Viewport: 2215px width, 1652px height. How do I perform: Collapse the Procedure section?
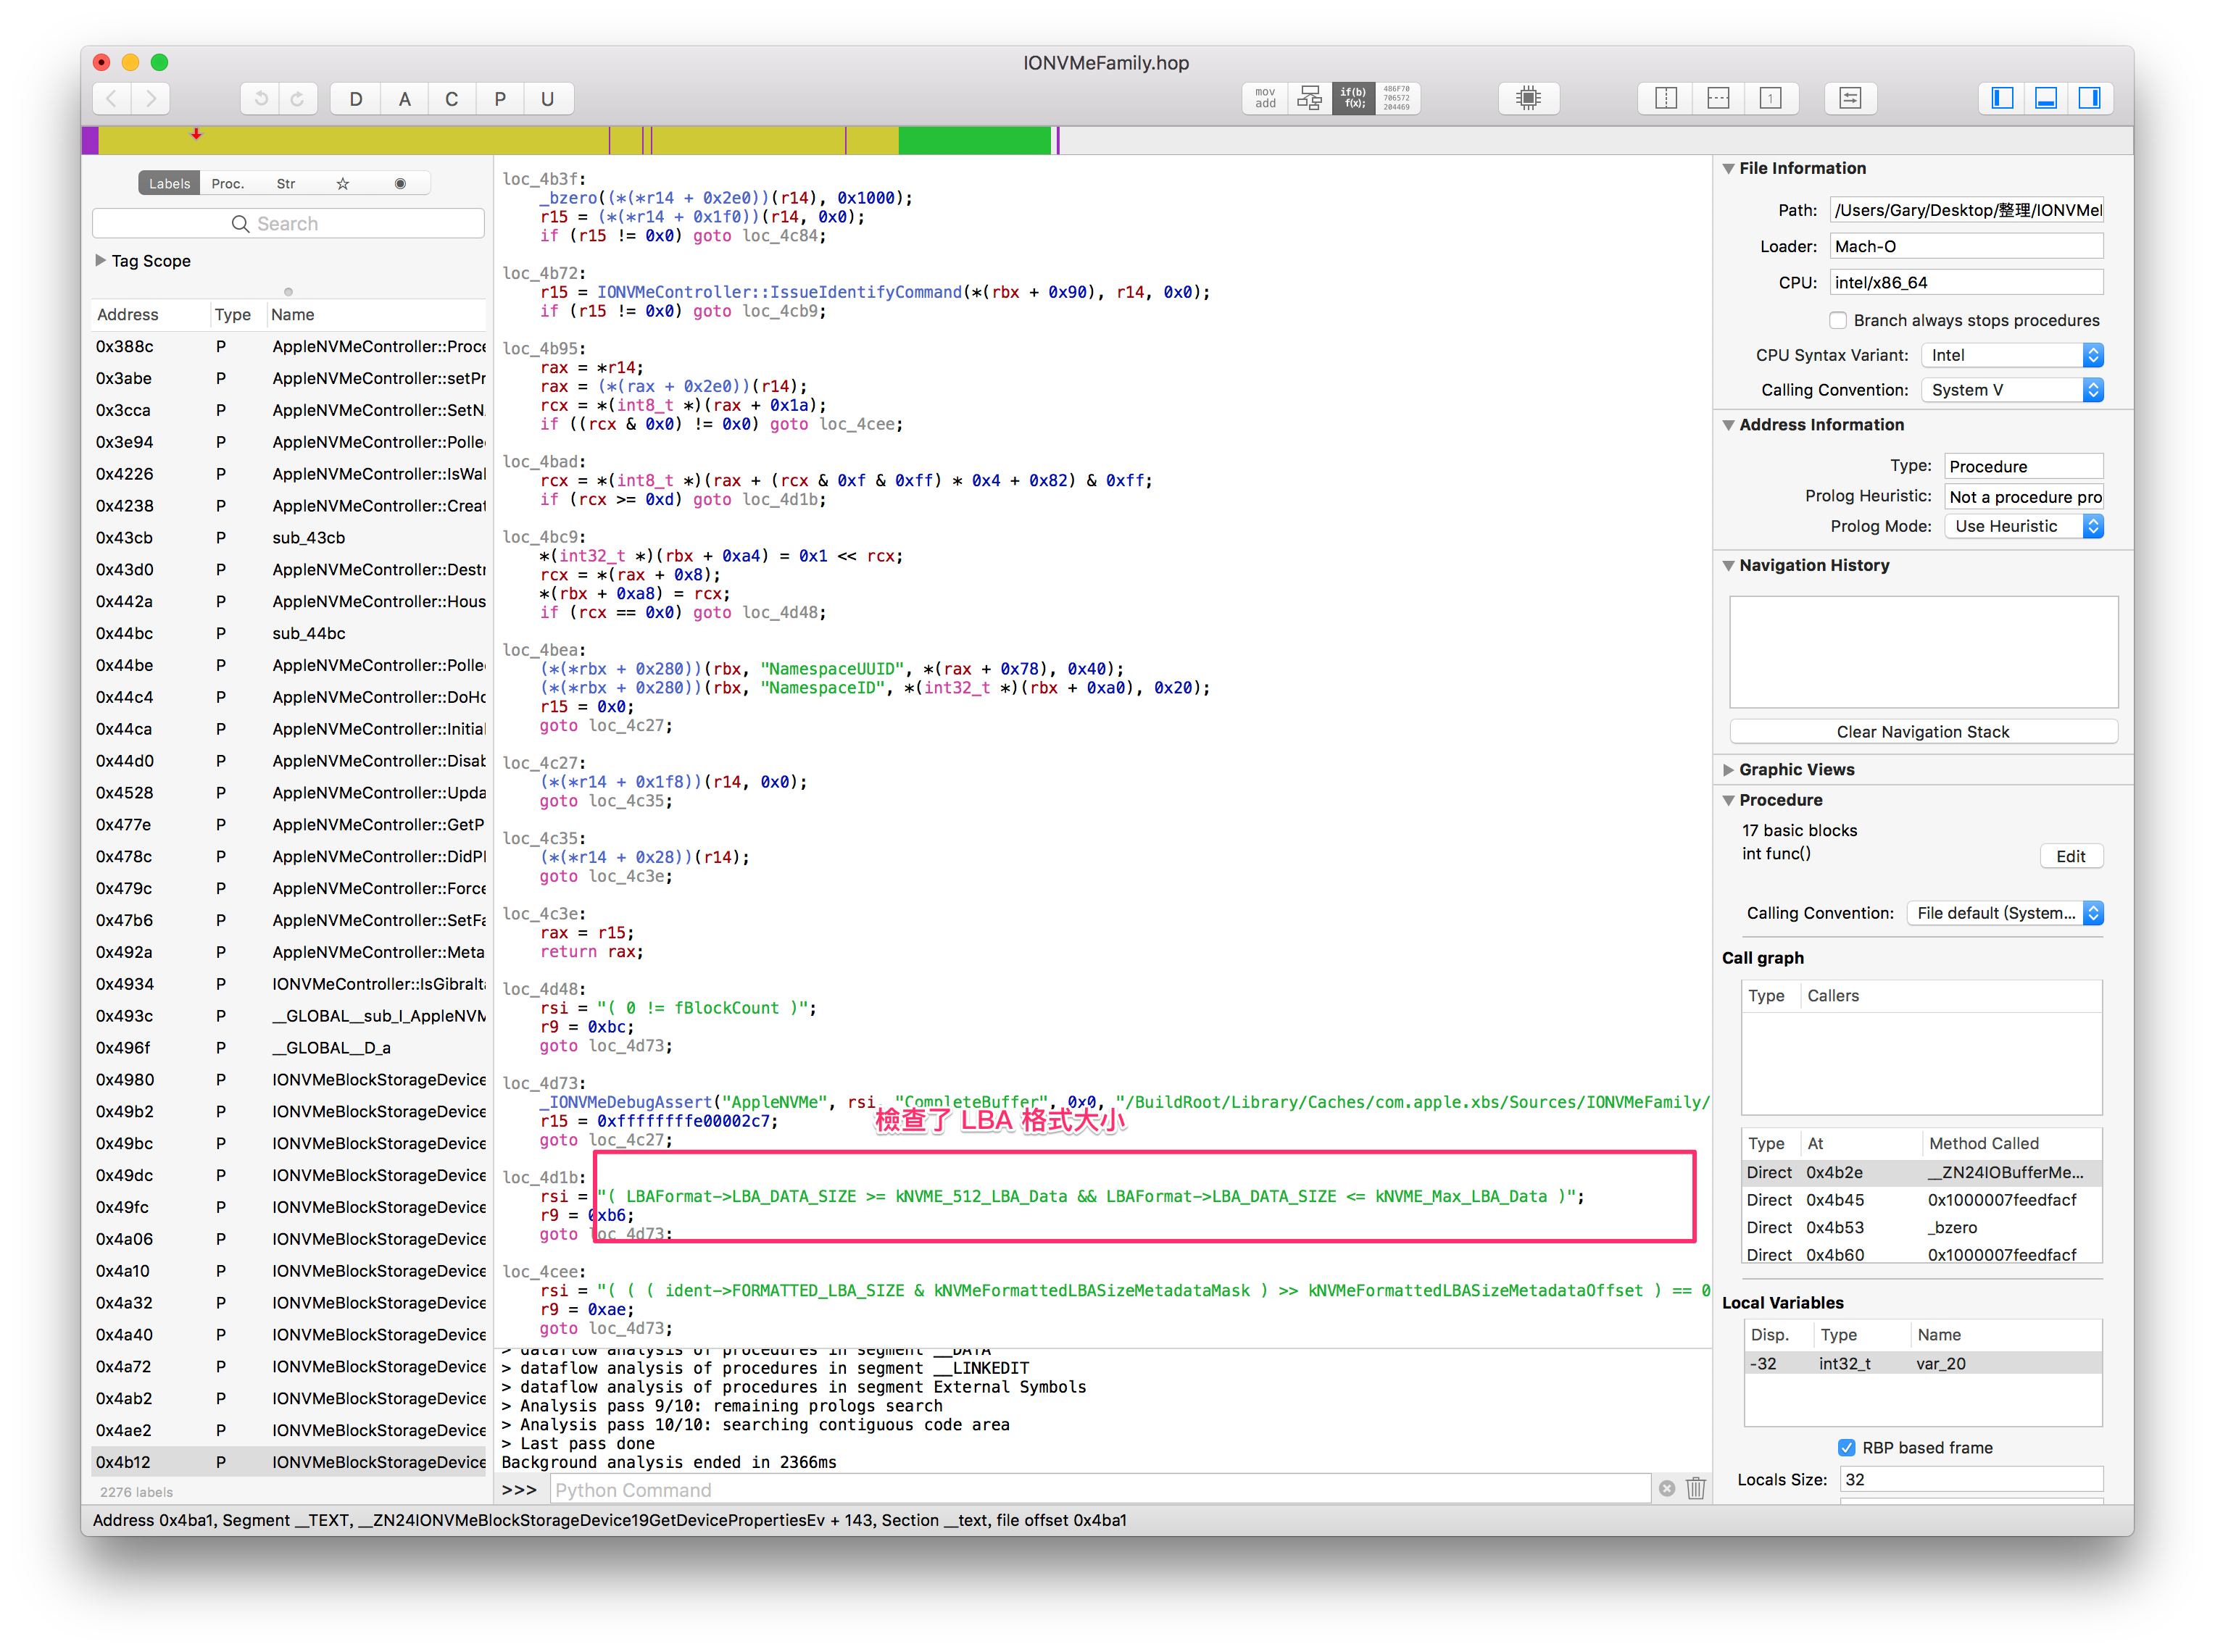[1728, 800]
